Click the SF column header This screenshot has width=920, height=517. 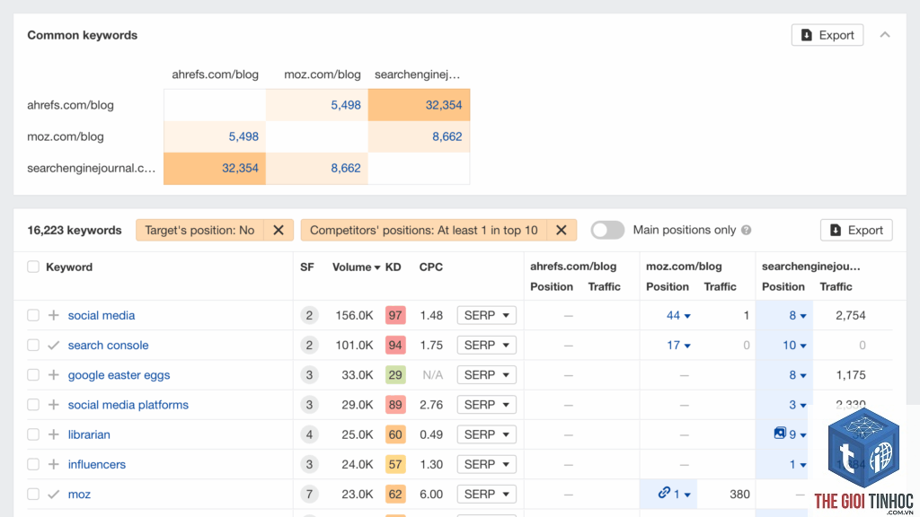click(307, 267)
